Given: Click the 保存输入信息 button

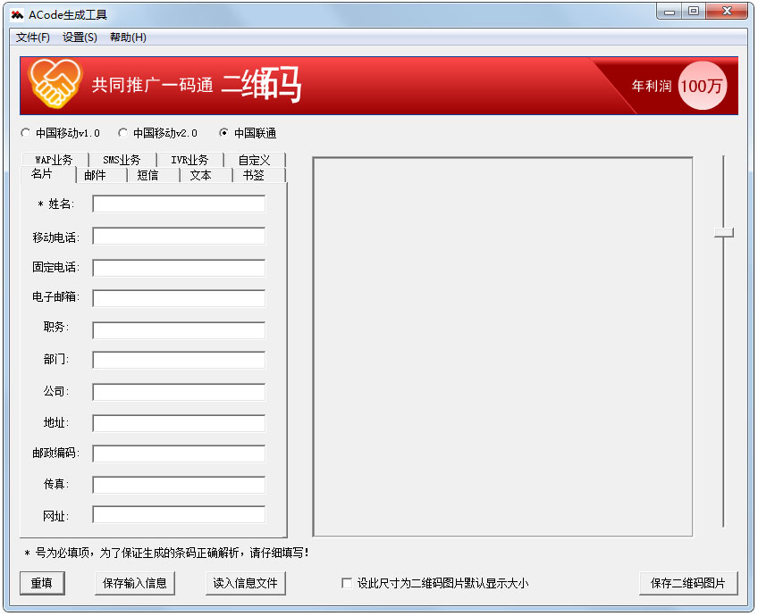Looking at the screenshot, I should click(x=135, y=583).
